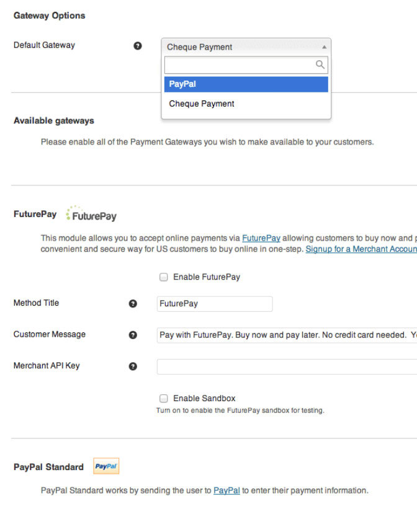
Task: Follow the Signup for a Merchant Account link
Action: point(361,249)
